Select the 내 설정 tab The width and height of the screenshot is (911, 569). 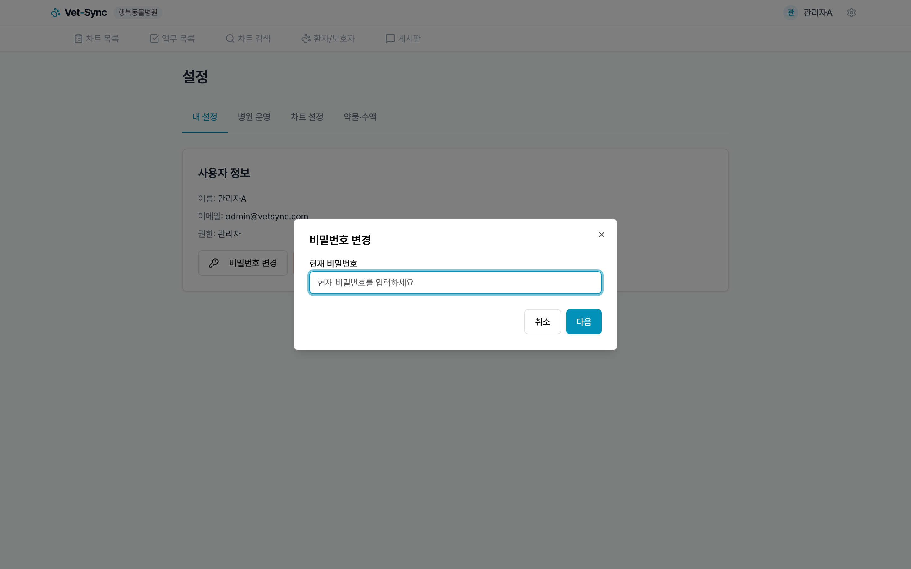205,117
